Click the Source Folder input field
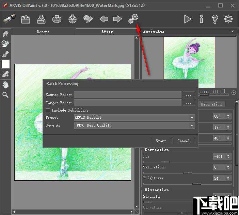 tap(128, 95)
